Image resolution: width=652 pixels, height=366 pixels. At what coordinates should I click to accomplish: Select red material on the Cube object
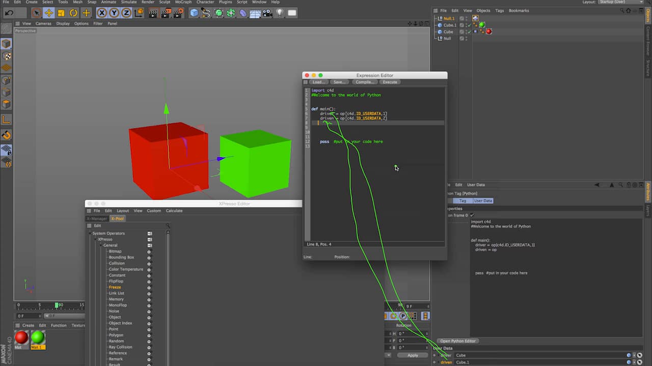(x=489, y=32)
